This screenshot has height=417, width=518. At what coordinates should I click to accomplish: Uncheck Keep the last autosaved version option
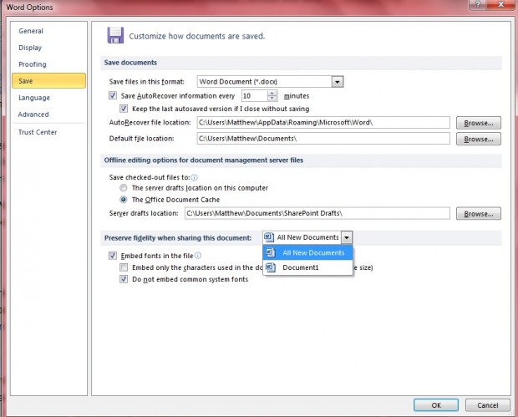(x=124, y=109)
